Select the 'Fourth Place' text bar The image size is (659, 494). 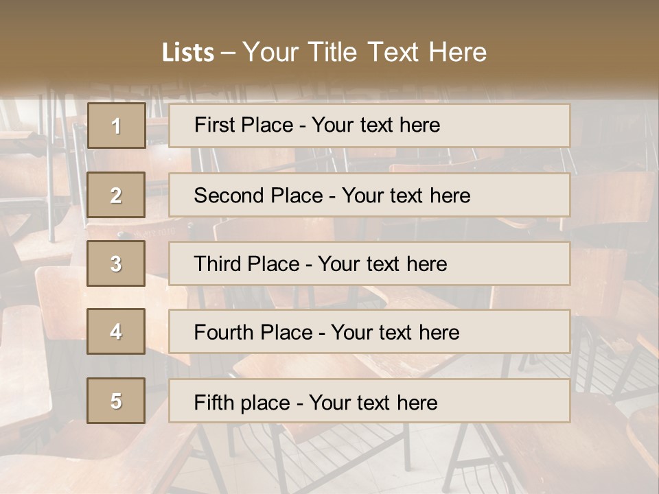(x=369, y=331)
